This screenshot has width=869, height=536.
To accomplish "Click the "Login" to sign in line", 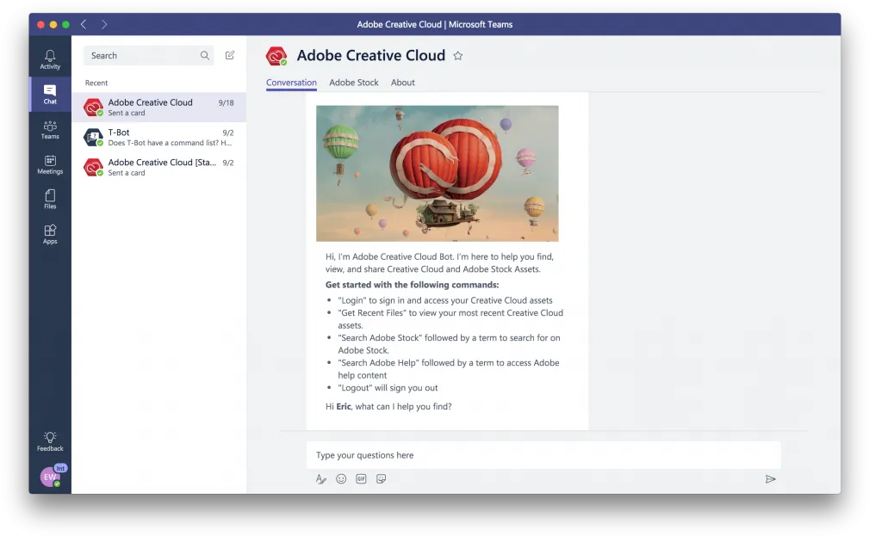I will pos(445,300).
